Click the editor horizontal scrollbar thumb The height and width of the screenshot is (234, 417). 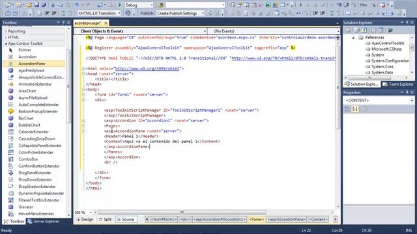[x=182, y=213]
